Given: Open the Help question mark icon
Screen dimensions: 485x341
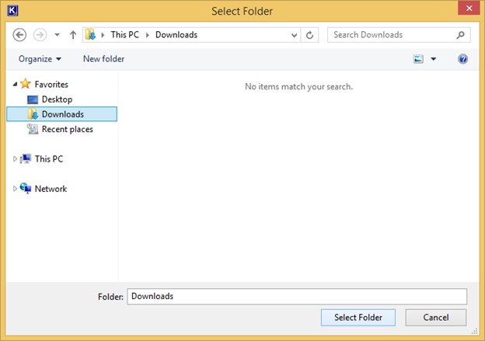Looking at the screenshot, I should click(x=463, y=59).
